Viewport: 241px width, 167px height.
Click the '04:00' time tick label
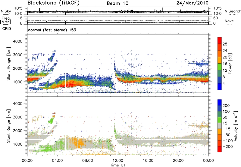point(58,161)
